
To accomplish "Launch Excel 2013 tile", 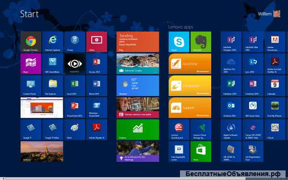I will click(75, 86).
